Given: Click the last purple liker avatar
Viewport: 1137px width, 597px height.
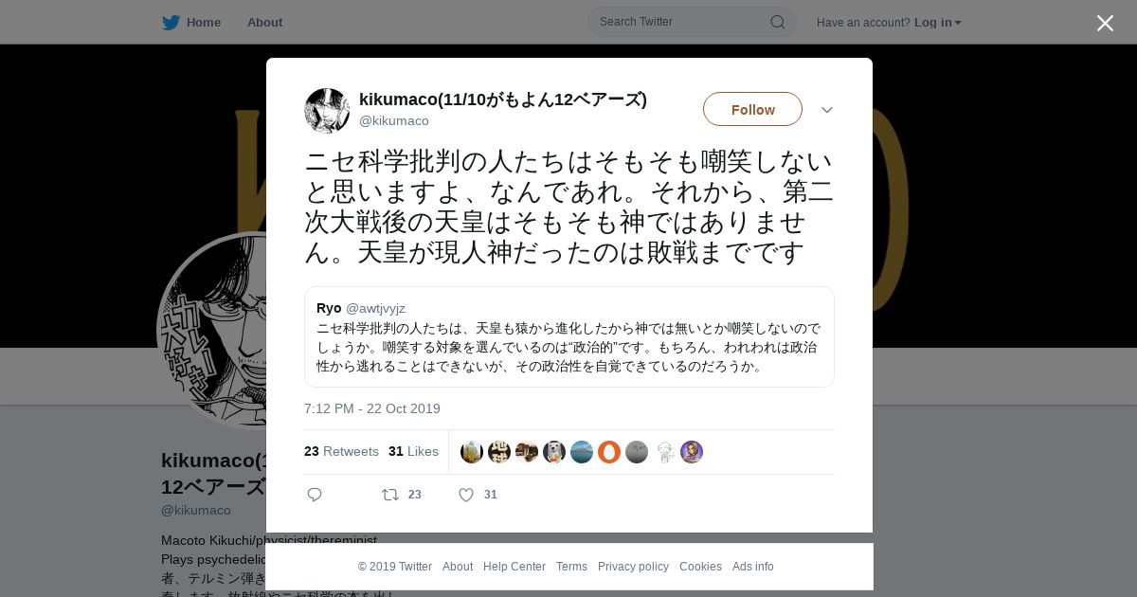Looking at the screenshot, I should 692,452.
